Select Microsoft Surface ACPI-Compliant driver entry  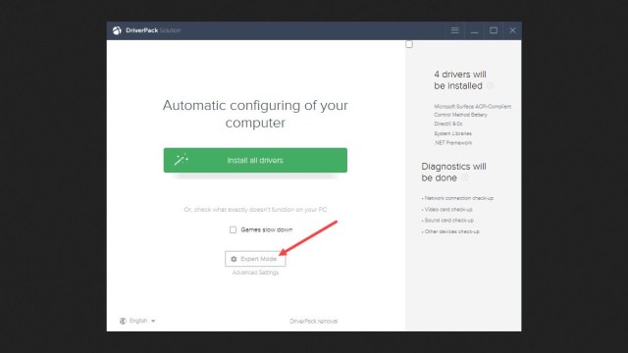(473, 111)
